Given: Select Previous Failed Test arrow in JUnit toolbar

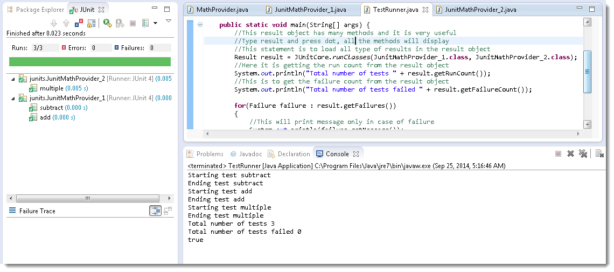Looking at the screenshot, I should coord(66,24).
